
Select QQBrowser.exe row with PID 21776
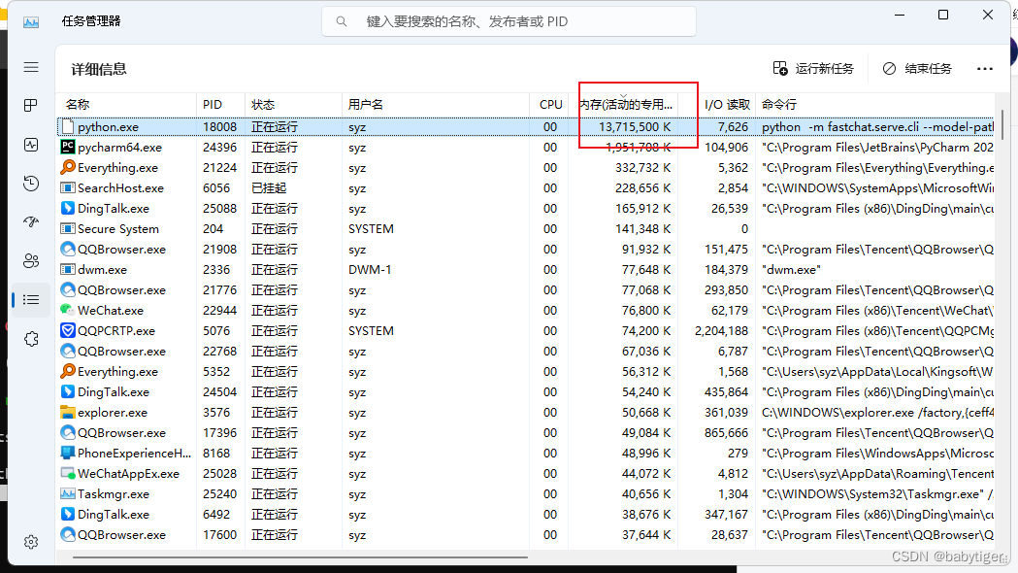point(526,290)
